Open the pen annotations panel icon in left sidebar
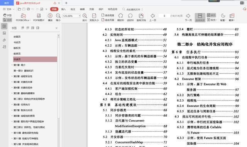247x147 pixels. coord(4,40)
